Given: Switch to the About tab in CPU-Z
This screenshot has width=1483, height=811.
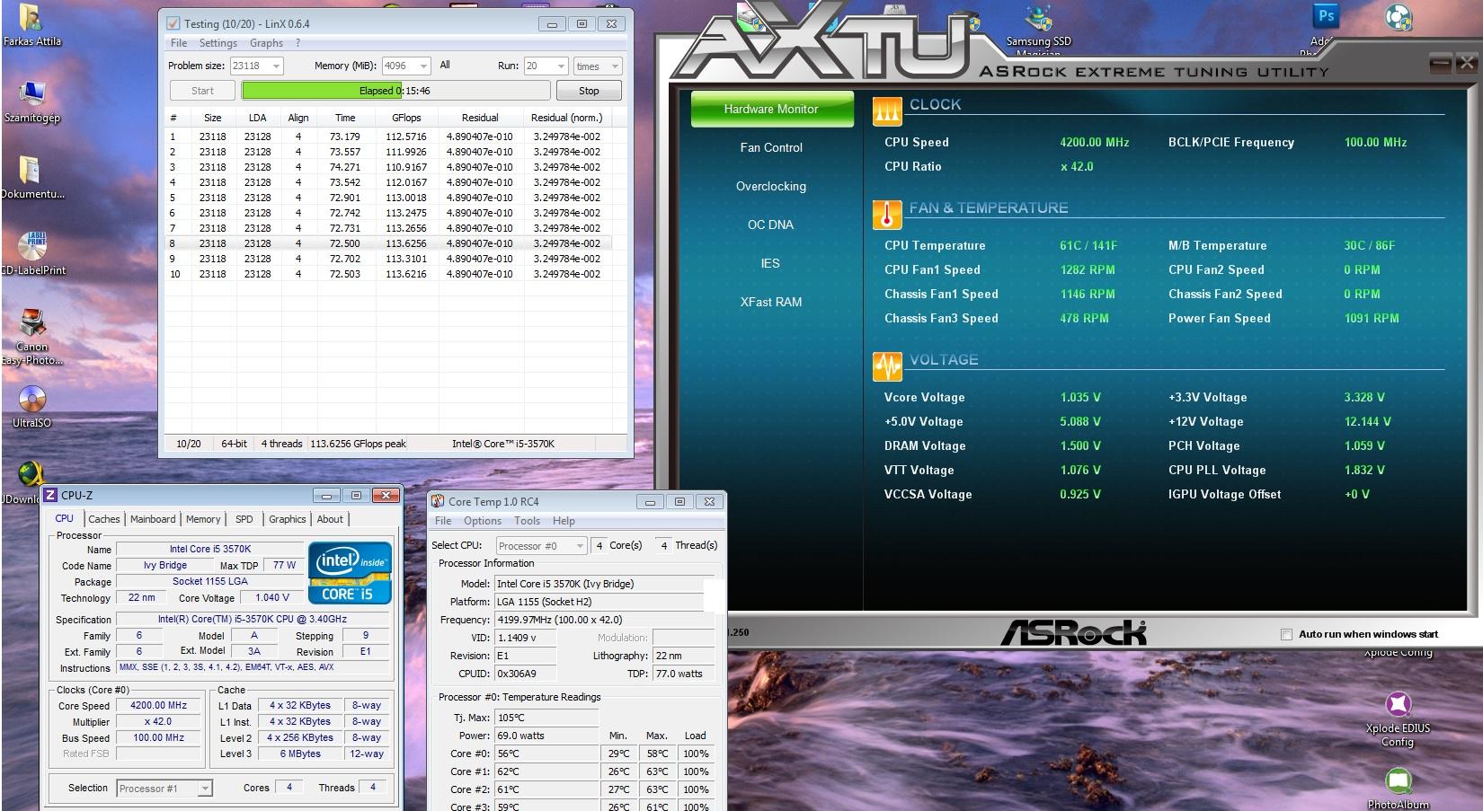Looking at the screenshot, I should tap(330, 519).
